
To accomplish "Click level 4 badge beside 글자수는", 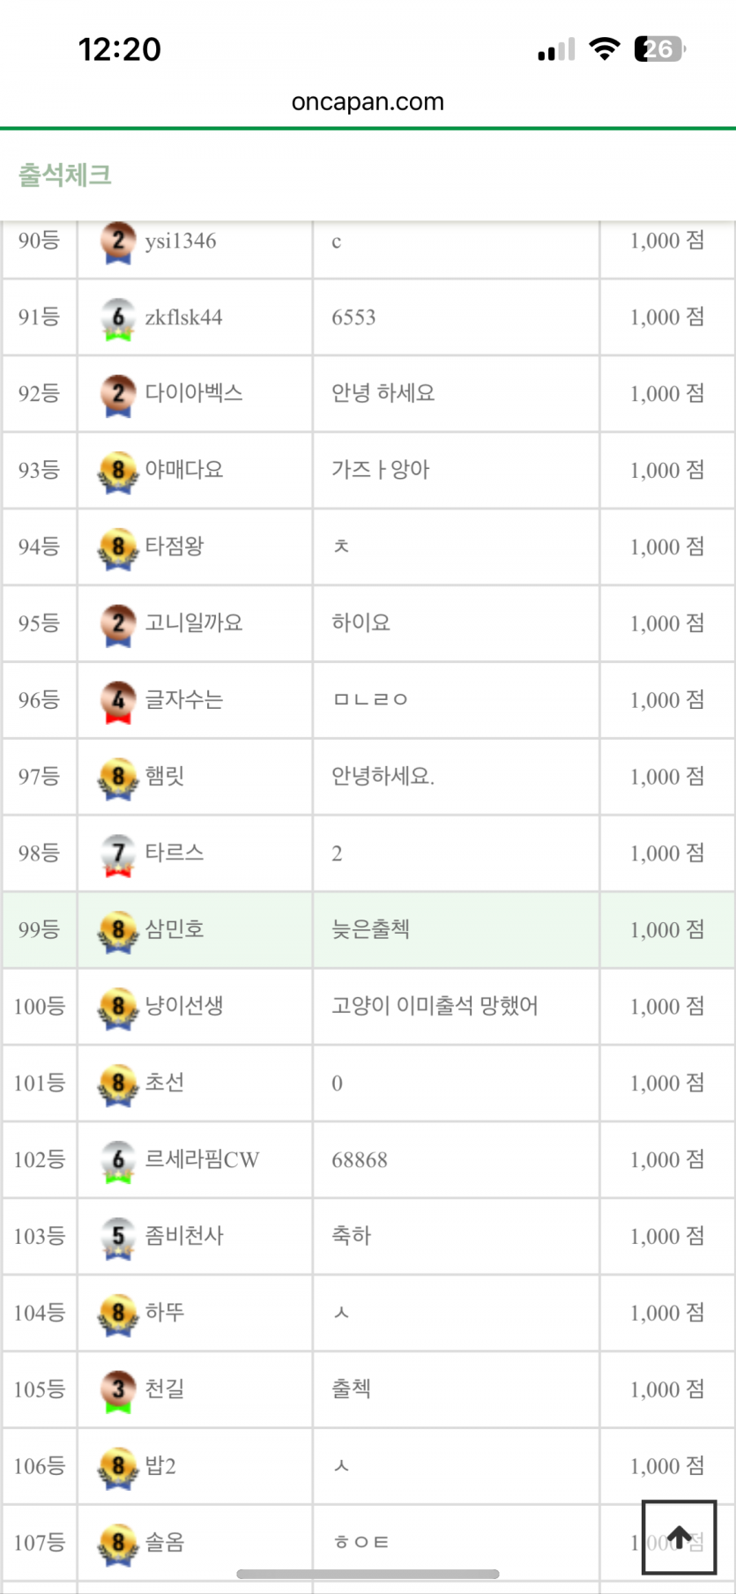I will [x=118, y=701].
